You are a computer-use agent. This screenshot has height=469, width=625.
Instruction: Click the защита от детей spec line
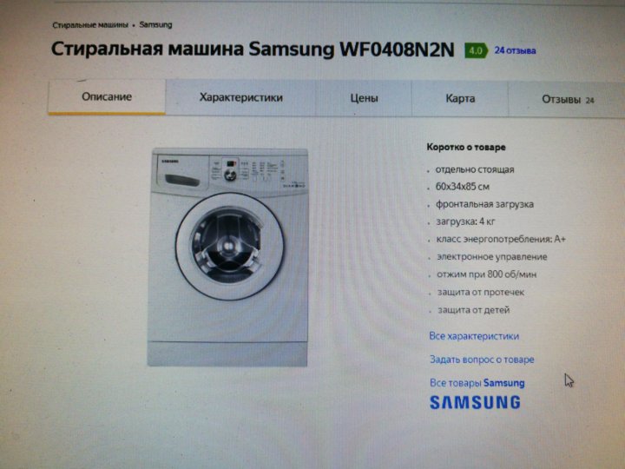[x=474, y=310]
